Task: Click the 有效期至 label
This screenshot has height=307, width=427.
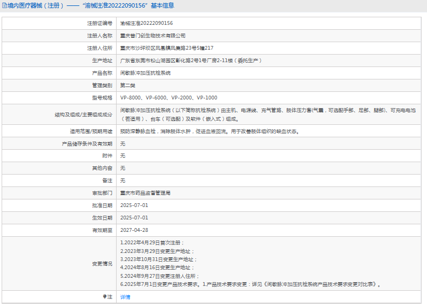Action: click(102, 230)
